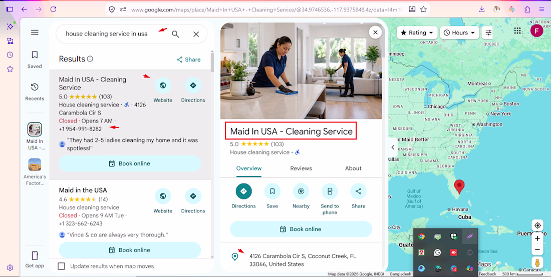Open the Get app sidebar item

tap(35, 260)
